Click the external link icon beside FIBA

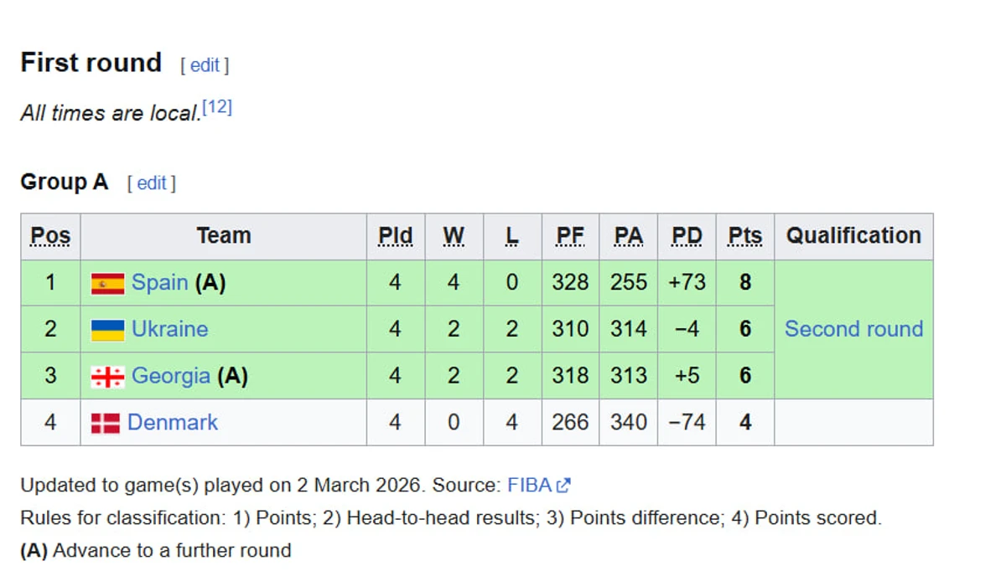[563, 485]
